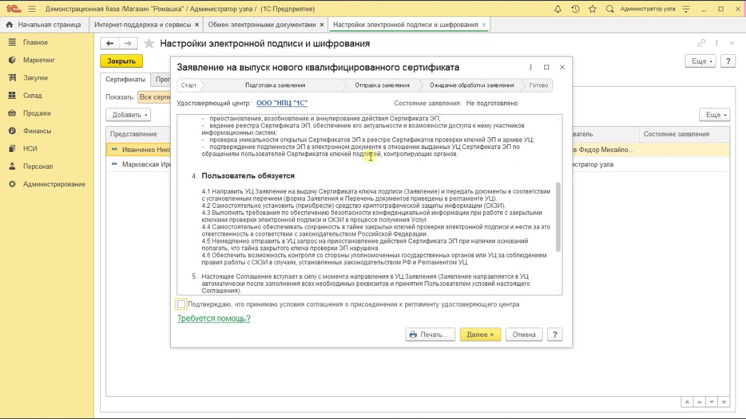Open history clock icon in title bar
The image size is (746, 419).
click(575, 9)
